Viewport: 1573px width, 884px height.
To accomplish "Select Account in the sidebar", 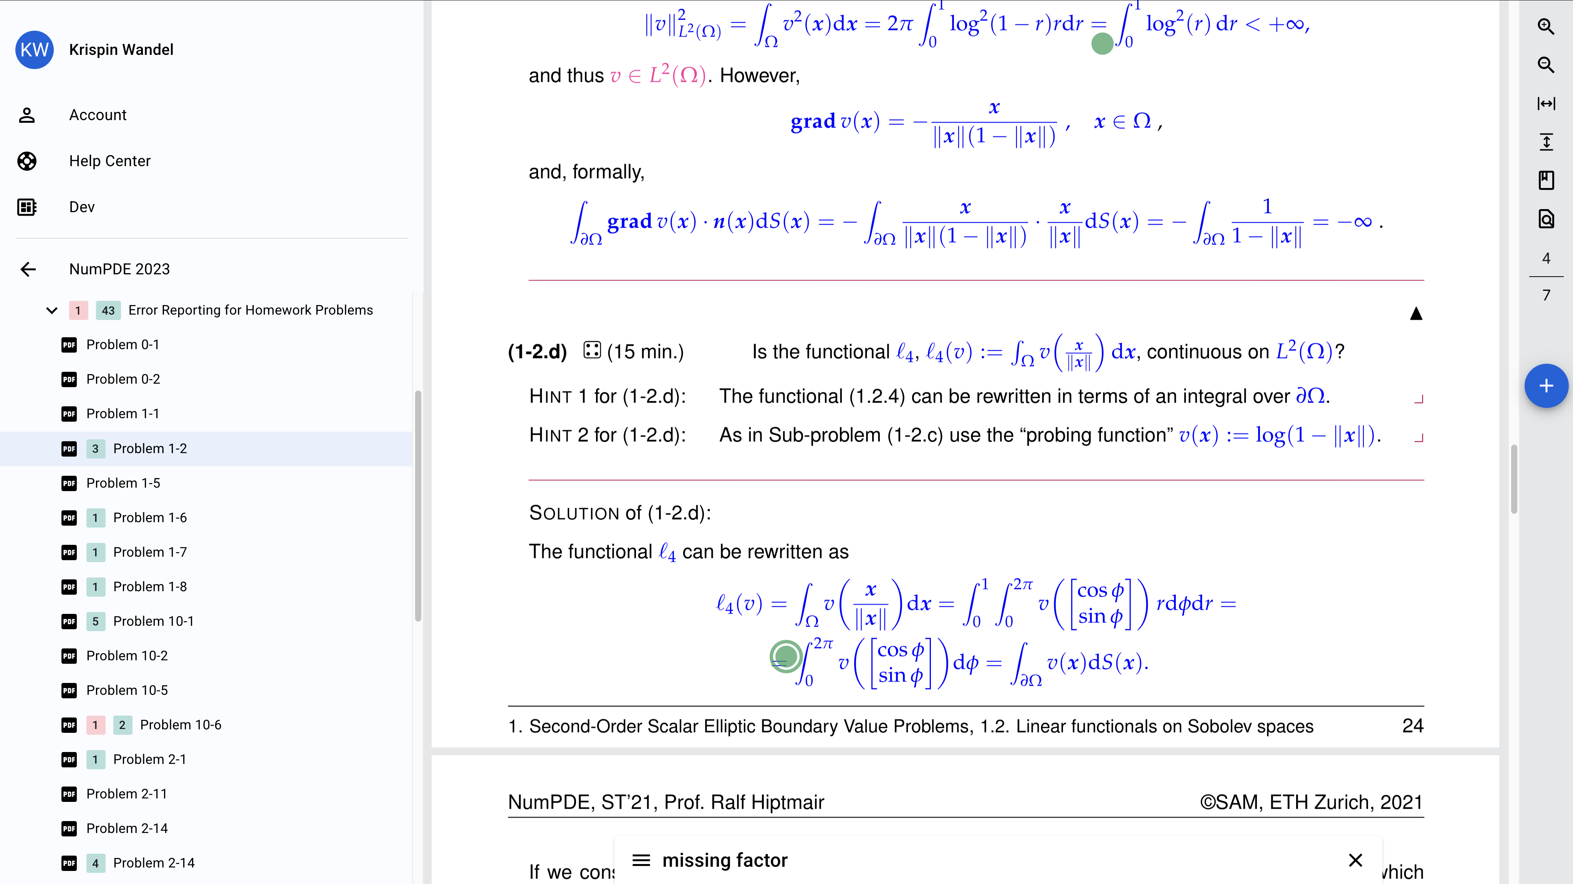I will pos(98,115).
